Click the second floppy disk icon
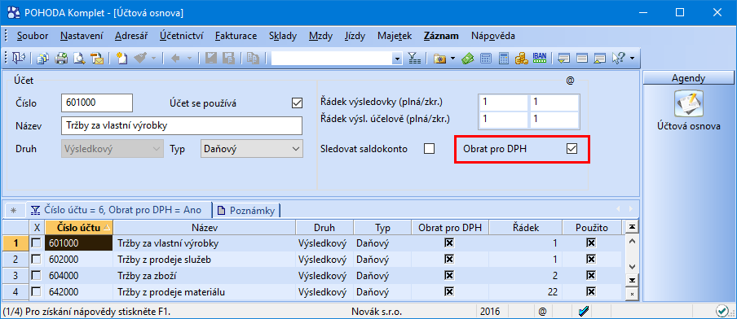737x319 pixels. tap(229, 58)
